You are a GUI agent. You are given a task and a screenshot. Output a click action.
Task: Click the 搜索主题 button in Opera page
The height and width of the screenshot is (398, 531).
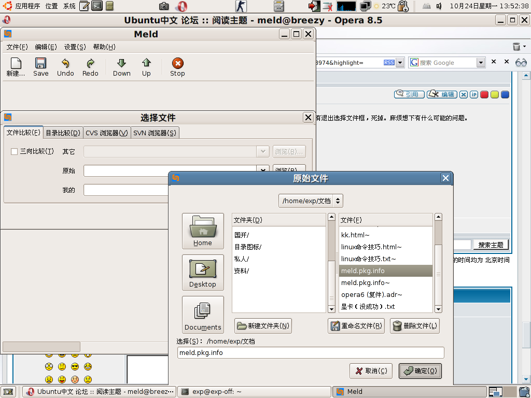pos(491,245)
